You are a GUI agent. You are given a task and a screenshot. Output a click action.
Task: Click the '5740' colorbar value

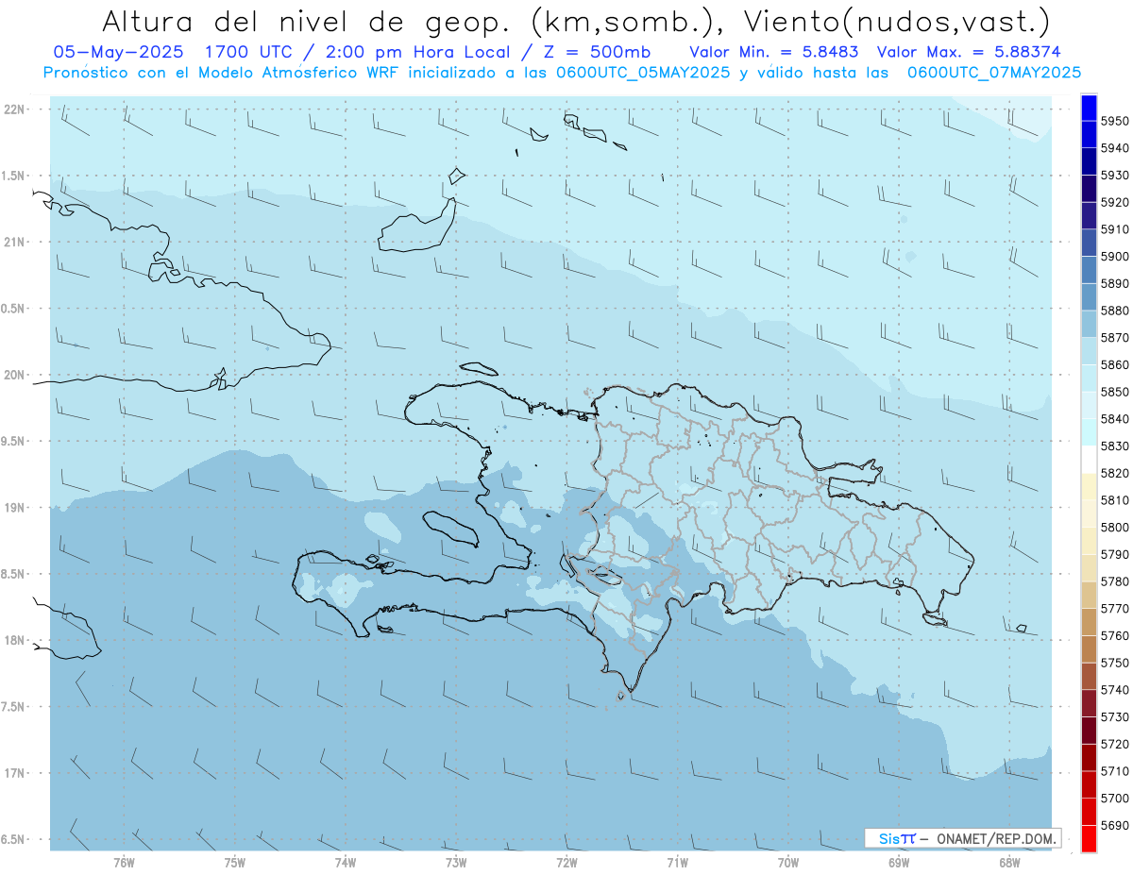(x=1115, y=690)
